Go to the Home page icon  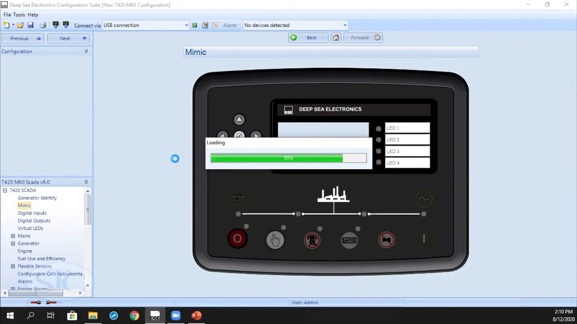point(336,38)
